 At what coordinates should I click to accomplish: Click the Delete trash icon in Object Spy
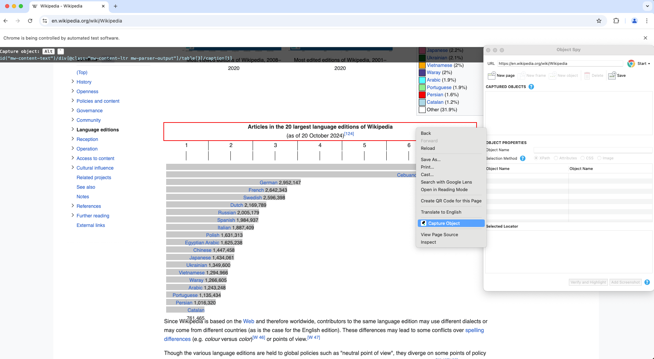click(587, 75)
